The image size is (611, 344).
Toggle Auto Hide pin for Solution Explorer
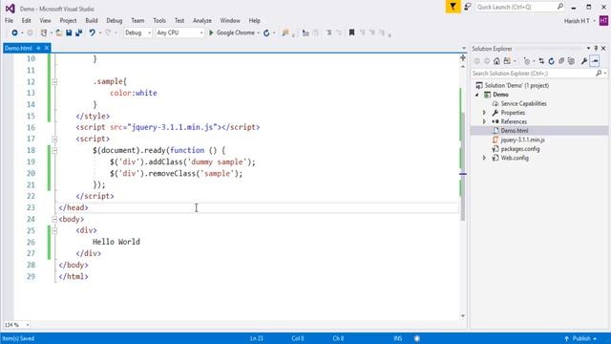click(x=596, y=49)
